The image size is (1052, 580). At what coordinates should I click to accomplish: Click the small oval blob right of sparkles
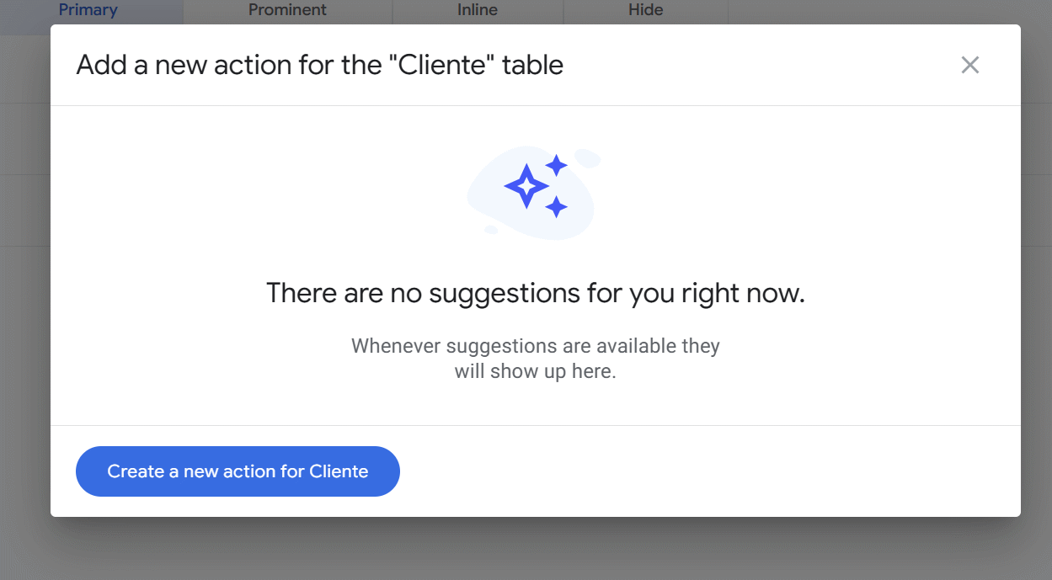point(588,158)
